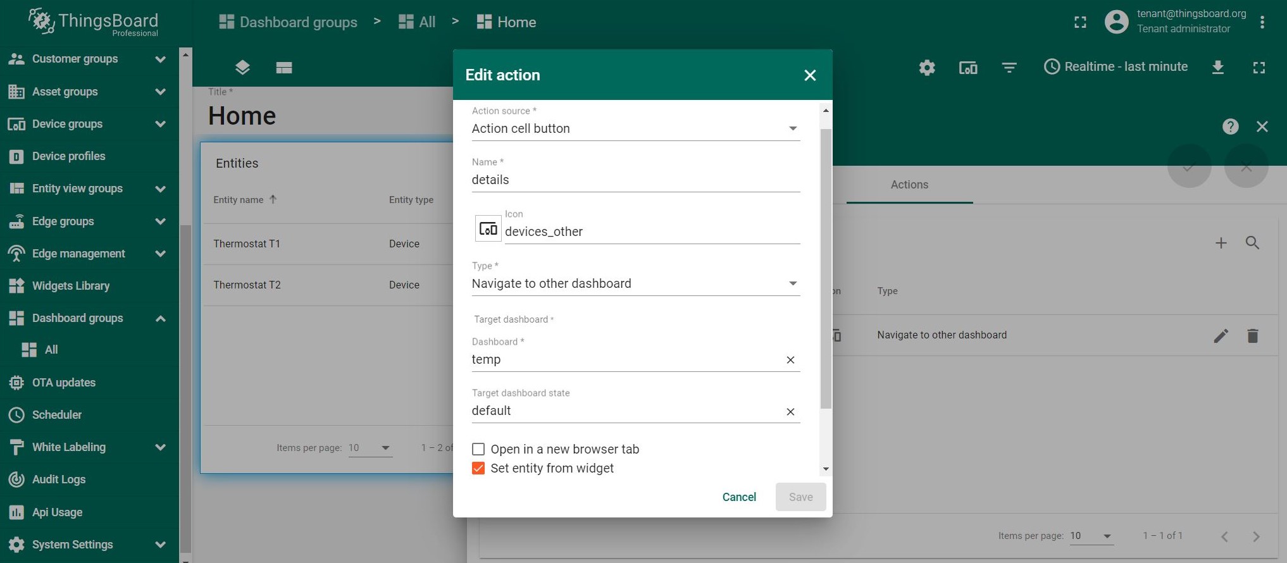
Task: Open the three-dot user menu
Action: [x=1262, y=22]
